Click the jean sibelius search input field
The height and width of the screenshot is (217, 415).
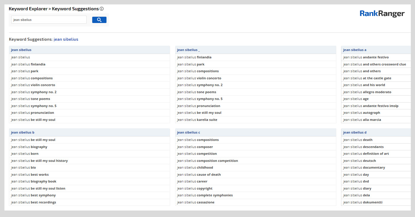click(x=49, y=20)
